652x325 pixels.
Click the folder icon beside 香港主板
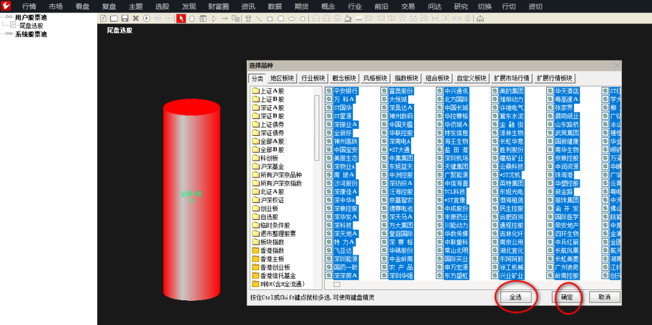[256, 259]
